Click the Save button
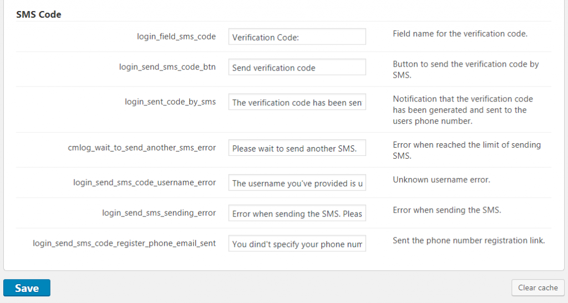The image size is (568, 303). [27, 288]
